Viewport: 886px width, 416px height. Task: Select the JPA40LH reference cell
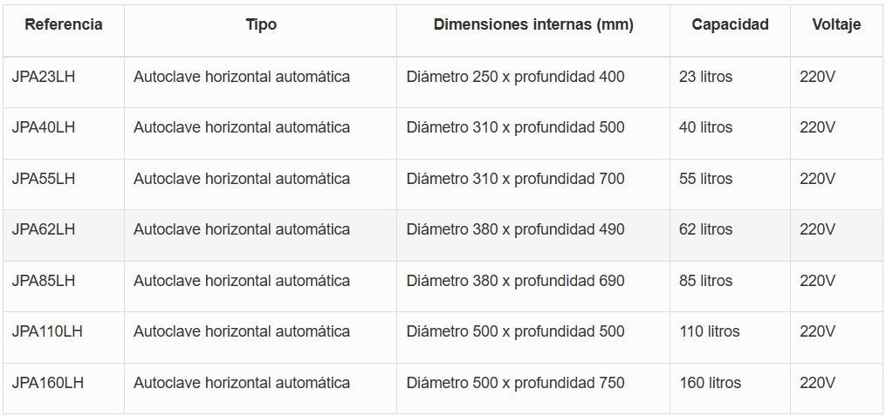point(44,127)
